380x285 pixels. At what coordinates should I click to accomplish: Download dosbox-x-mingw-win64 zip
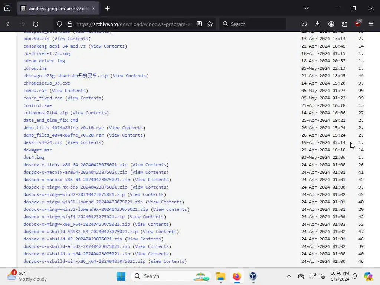pos(74,217)
